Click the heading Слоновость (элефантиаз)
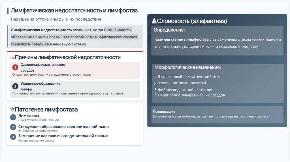The height and width of the screenshot is (162, 290). [x=192, y=21]
